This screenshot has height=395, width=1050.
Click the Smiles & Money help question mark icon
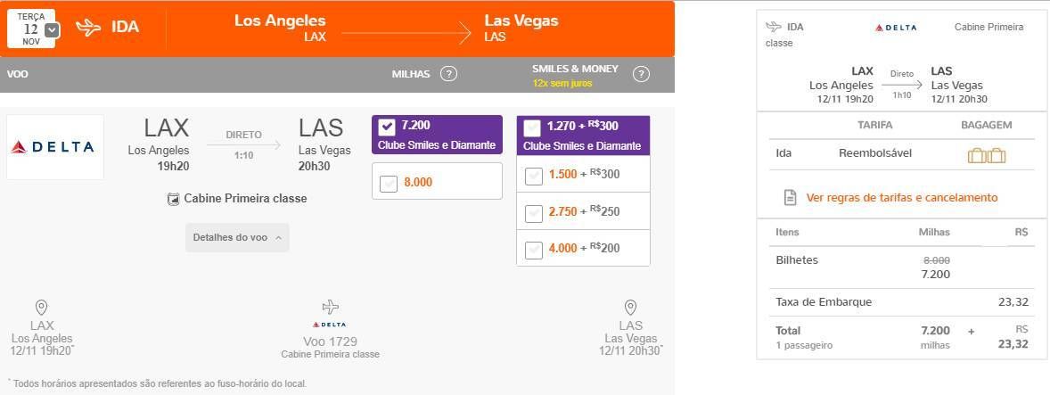(x=642, y=74)
